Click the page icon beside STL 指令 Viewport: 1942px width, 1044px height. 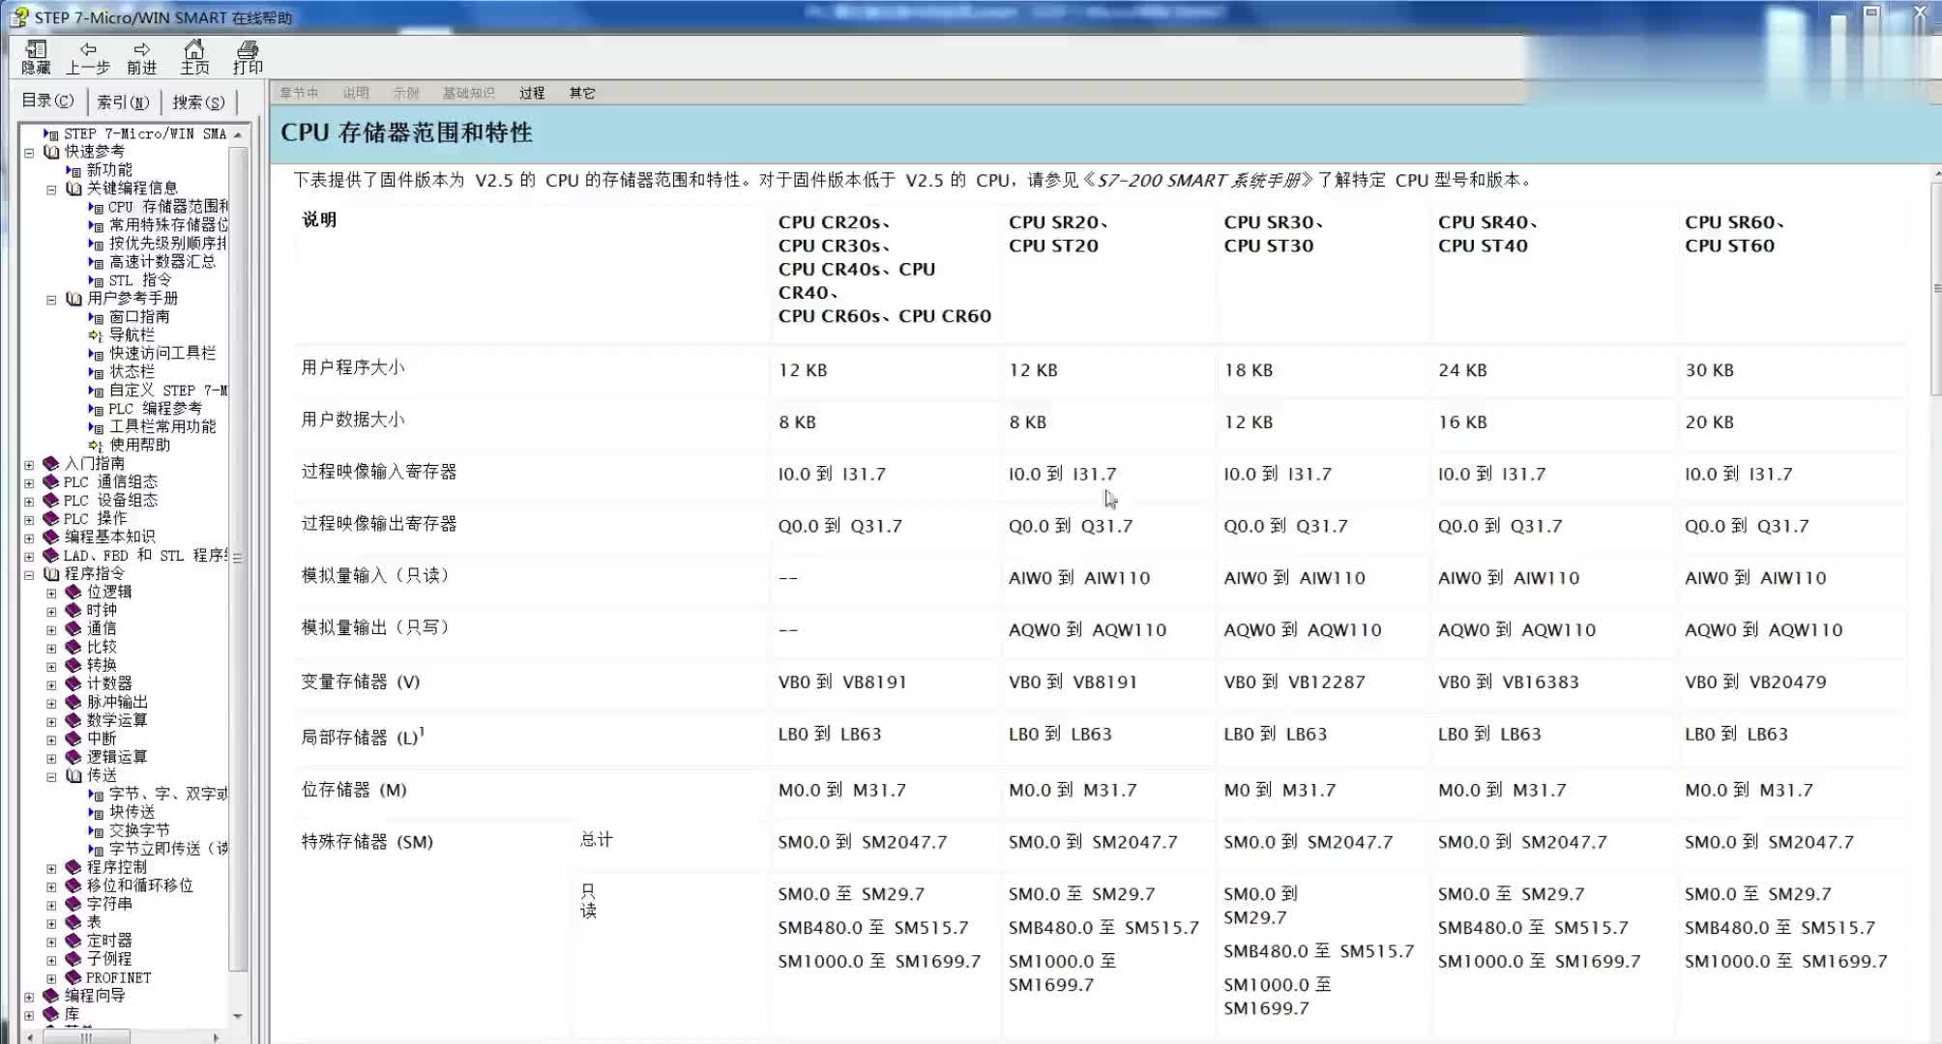pyautogui.click(x=96, y=281)
